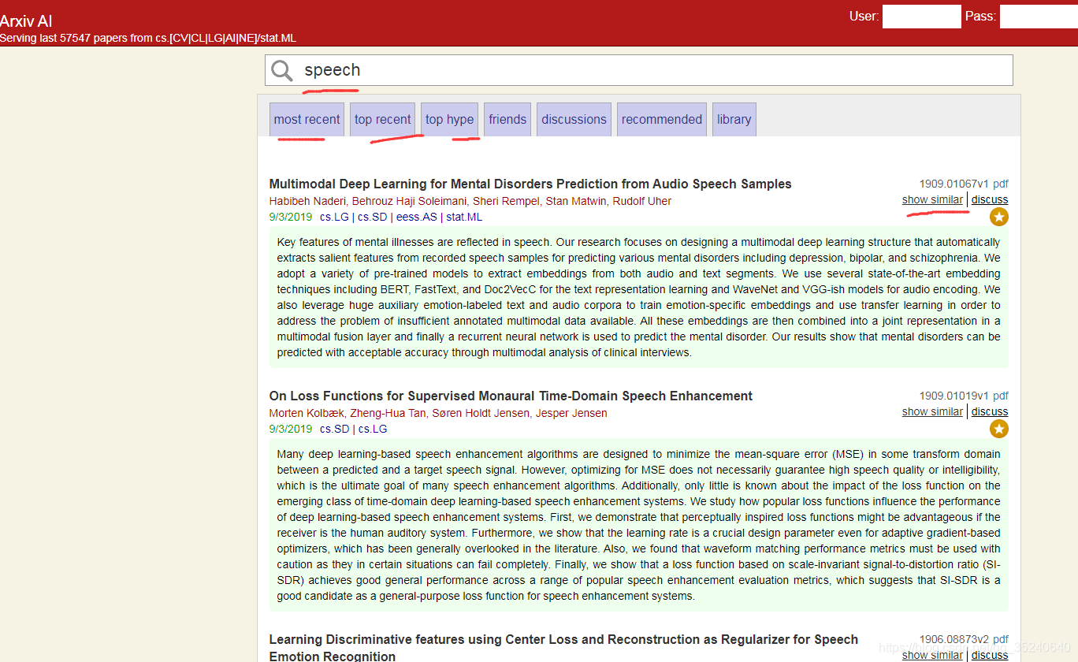This screenshot has height=662, width=1078.
Task: Open pdf link for paper 1909.01019v1
Action: coord(1001,396)
